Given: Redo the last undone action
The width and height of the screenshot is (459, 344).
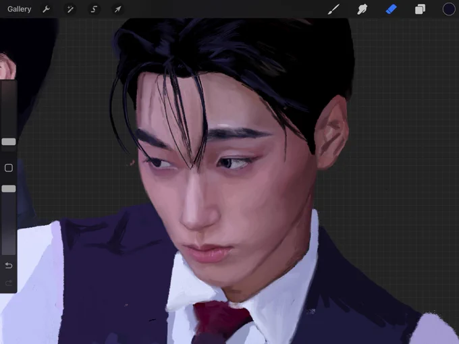Looking at the screenshot, I should point(9,283).
